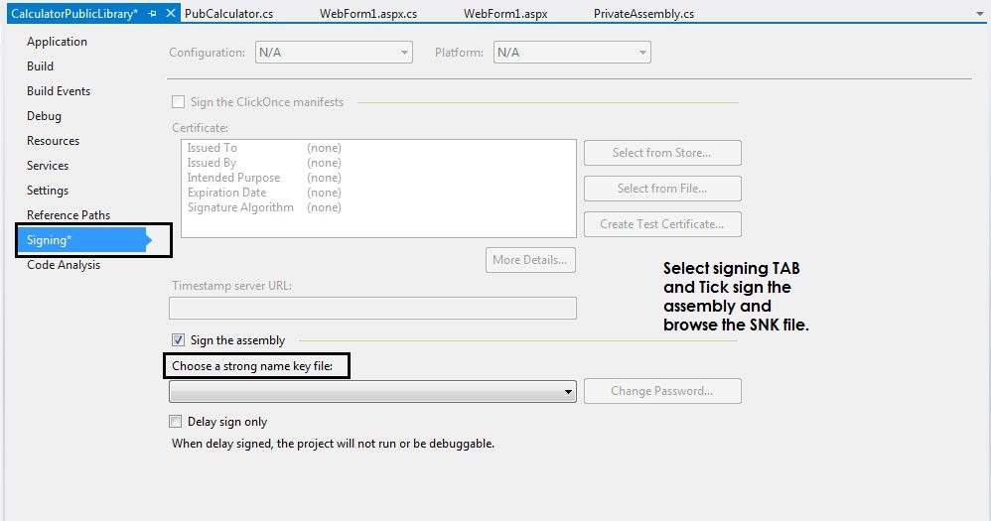Open the strong name key file dropdown
The image size is (991, 521).
[372, 392]
